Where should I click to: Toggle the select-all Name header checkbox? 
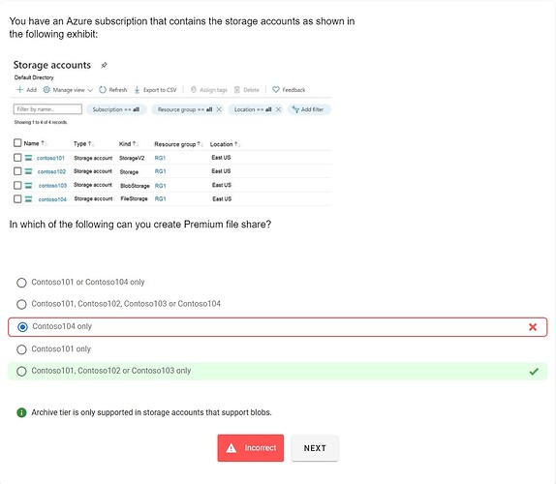click(x=17, y=143)
